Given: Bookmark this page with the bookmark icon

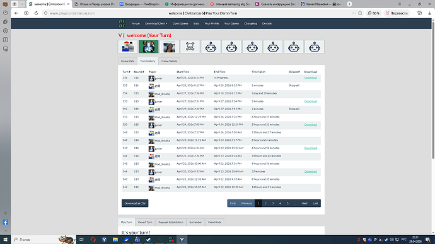Looking at the screenshot, I should (360, 13).
